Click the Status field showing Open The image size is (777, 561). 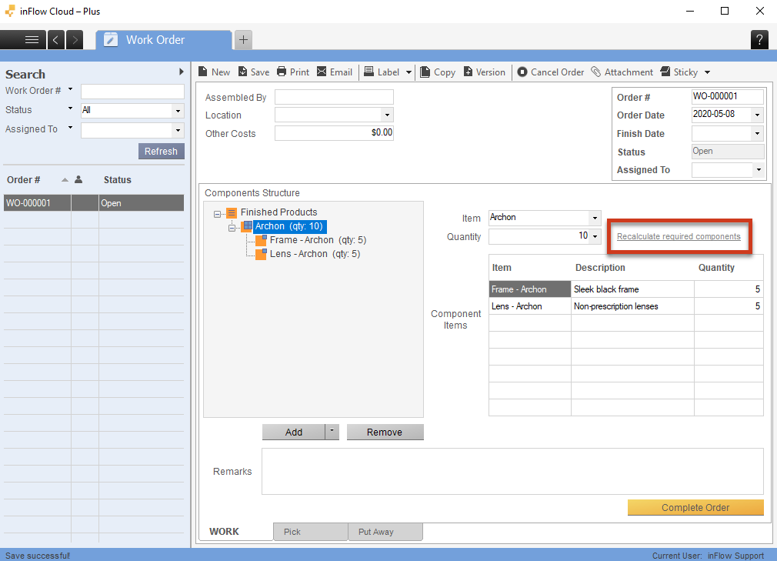(x=728, y=152)
